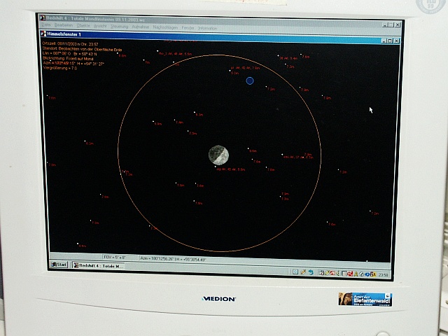Open the Objekte menu
Viewport: 448px width, 336px height.
click(83, 25)
